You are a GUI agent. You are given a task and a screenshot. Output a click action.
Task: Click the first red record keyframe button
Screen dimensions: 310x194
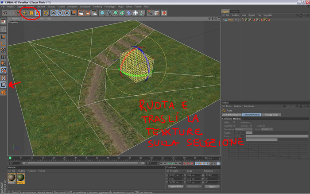[x=185, y=163]
